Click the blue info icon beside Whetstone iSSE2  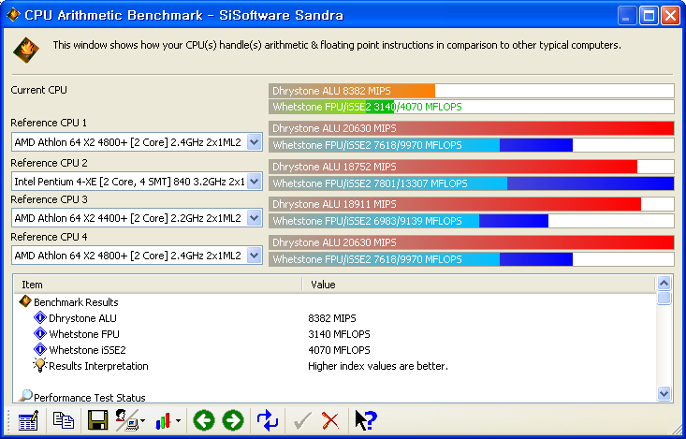40,349
